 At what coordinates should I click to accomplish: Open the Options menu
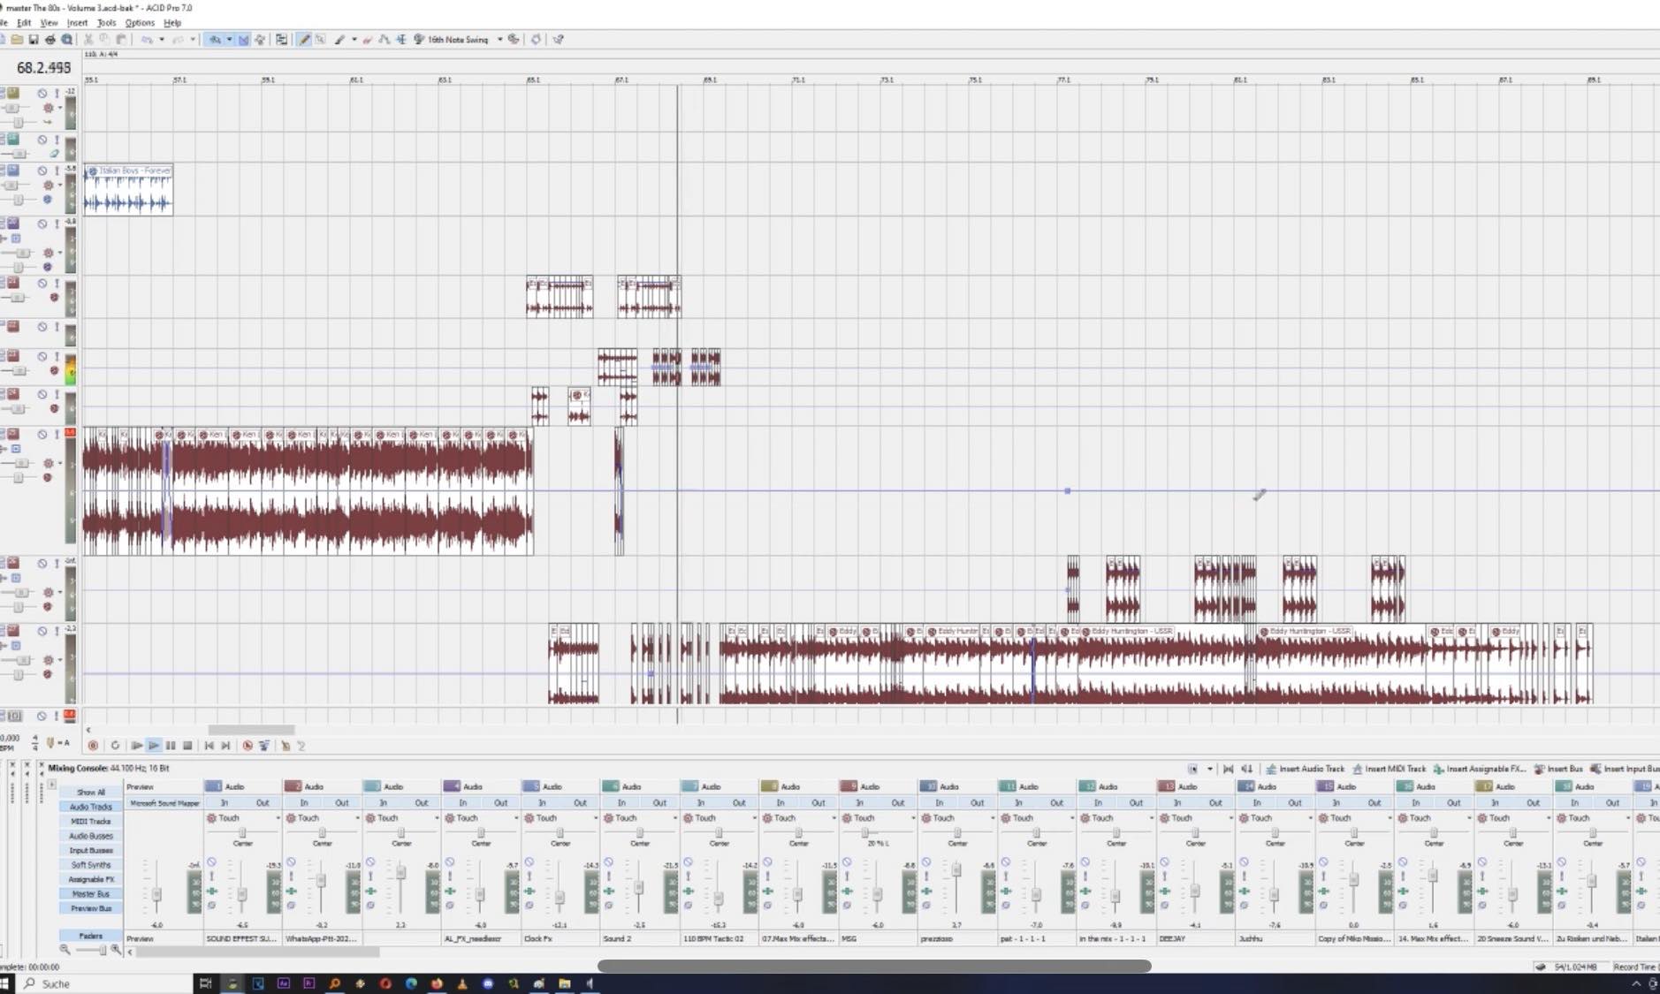click(x=140, y=22)
